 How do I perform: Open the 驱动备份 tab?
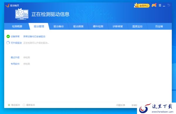59,26
